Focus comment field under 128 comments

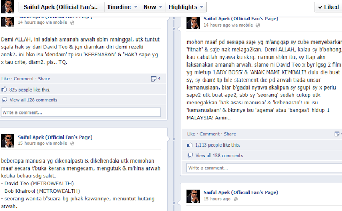pos(81,112)
